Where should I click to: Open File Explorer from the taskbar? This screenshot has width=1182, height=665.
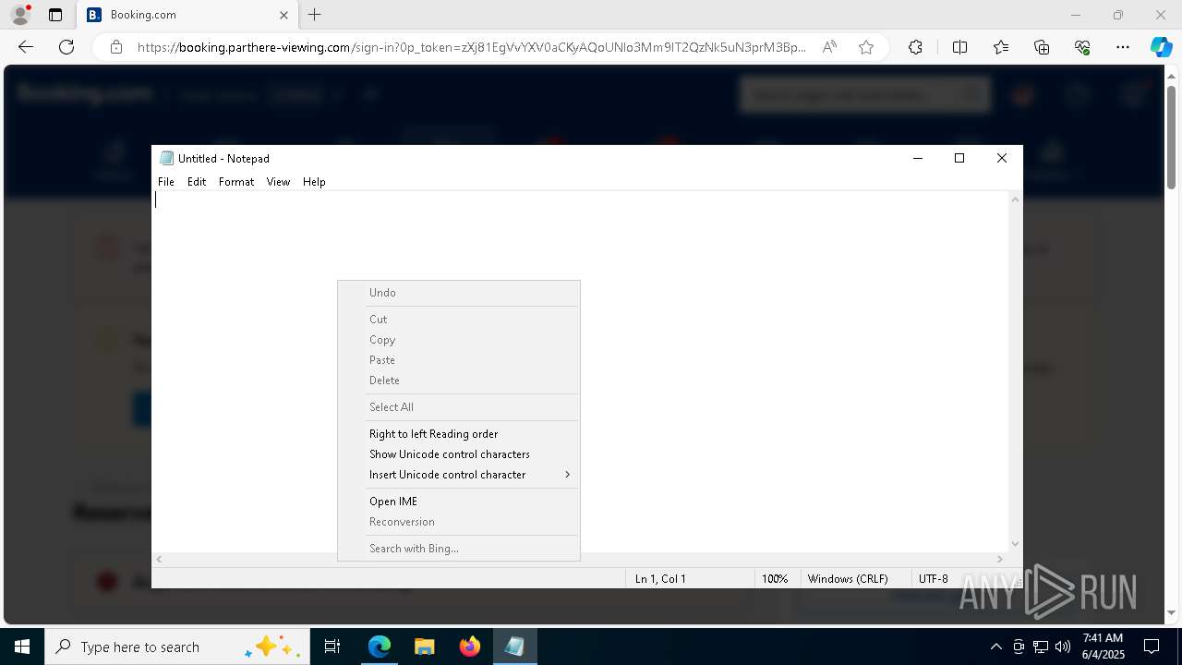tap(424, 647)
